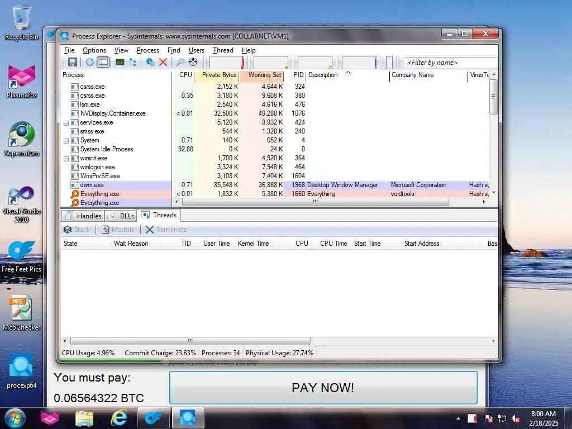
Task: Sort by the Description column header
Action: (x=347, y=75)
